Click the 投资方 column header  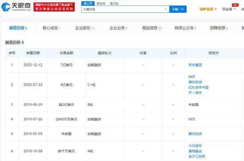[x=214, y=53]
